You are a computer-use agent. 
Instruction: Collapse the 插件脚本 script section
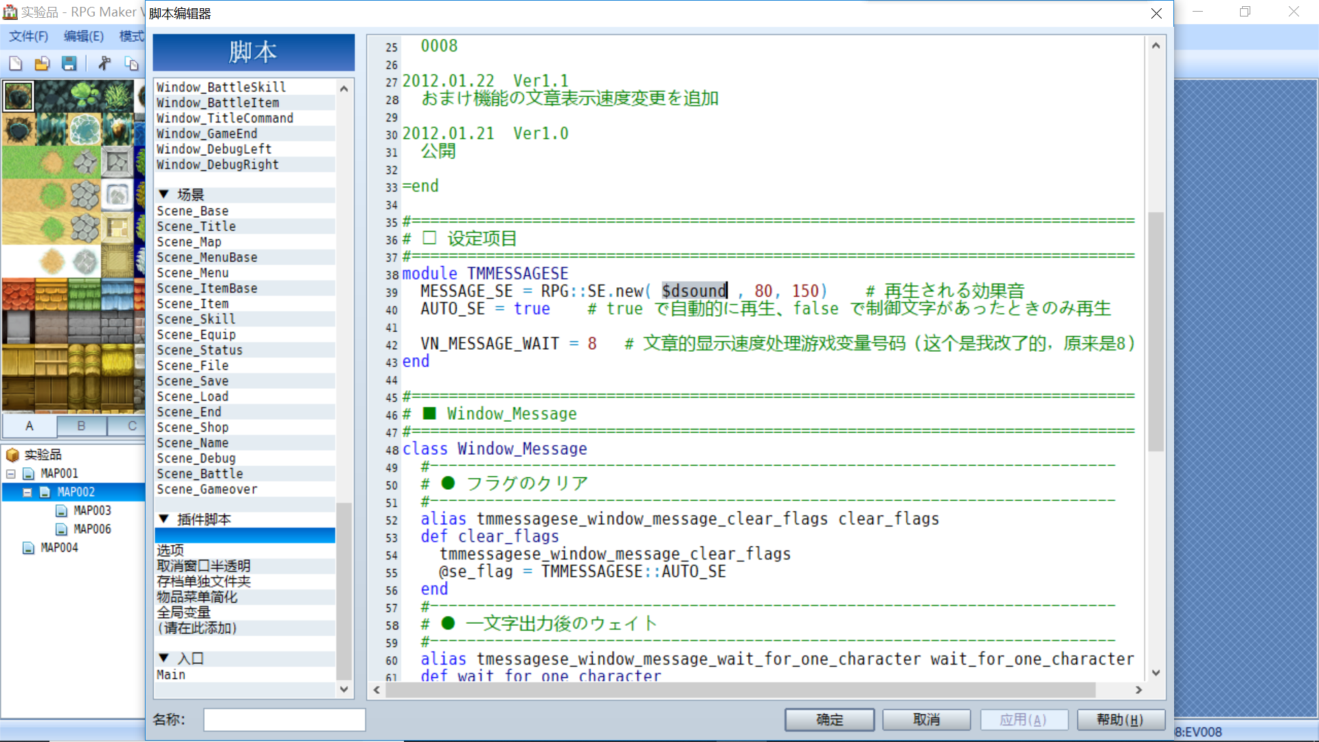click(x=164, y=519)
